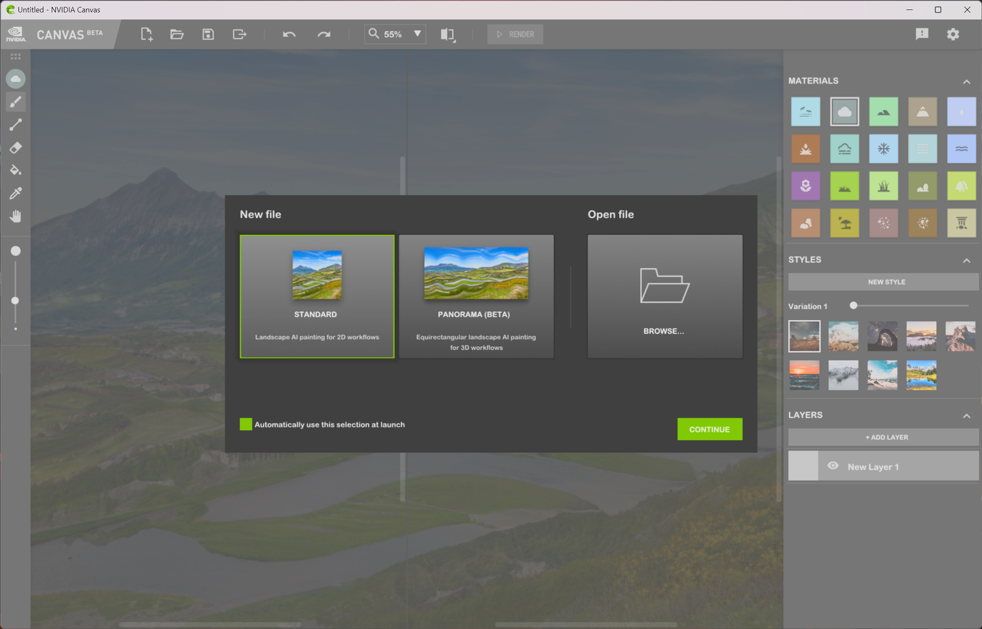The width and height of the screenshot is (982, 629).
Task: Pick the Dirt material on the brown tile
Action: (x=922, y=223)
